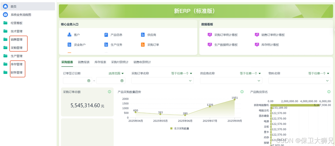335x146 pixels.
Task: Click info icon on 产品购货排名 chart
Action: coord(329,92)
